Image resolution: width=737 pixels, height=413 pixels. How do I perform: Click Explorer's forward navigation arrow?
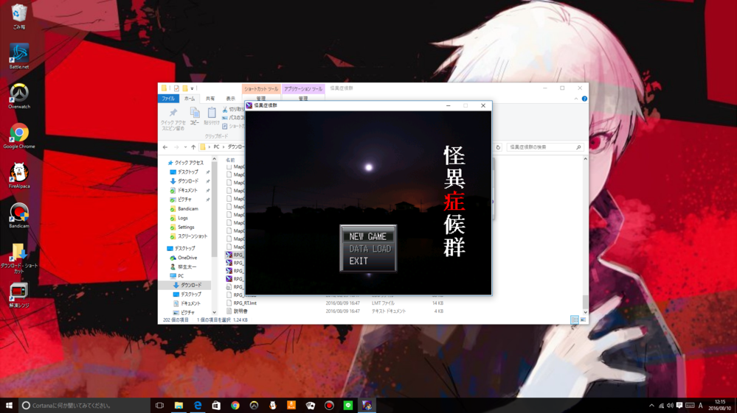pos(176,147)
